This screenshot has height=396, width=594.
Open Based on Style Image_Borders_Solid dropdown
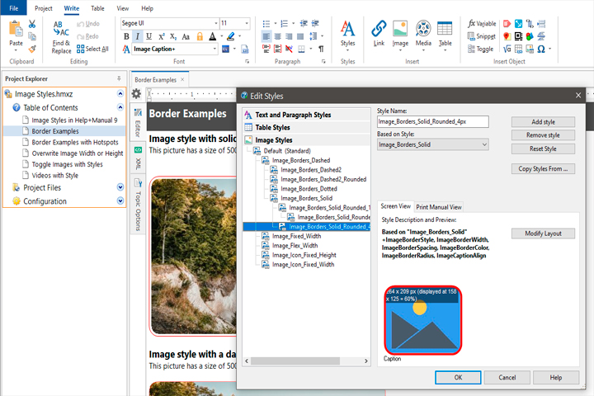point(484,144)
